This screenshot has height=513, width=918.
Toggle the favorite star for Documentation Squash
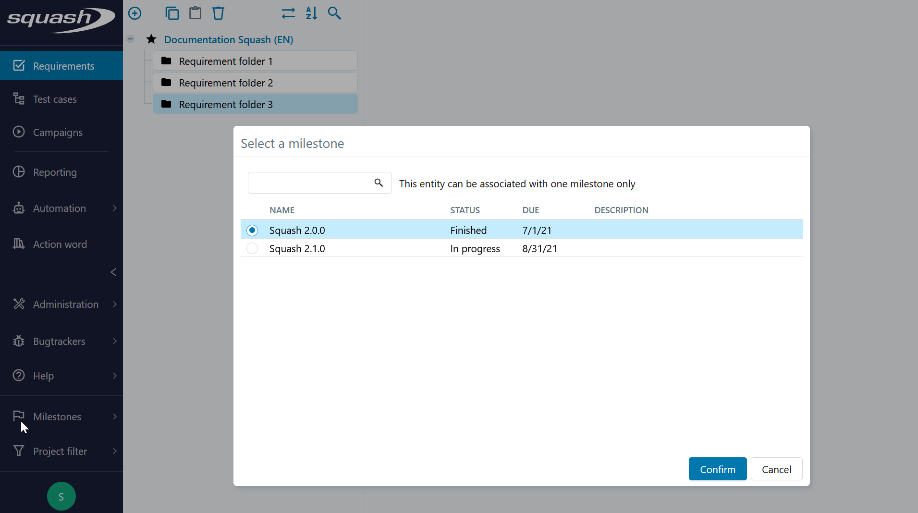[x=151, y=39]
